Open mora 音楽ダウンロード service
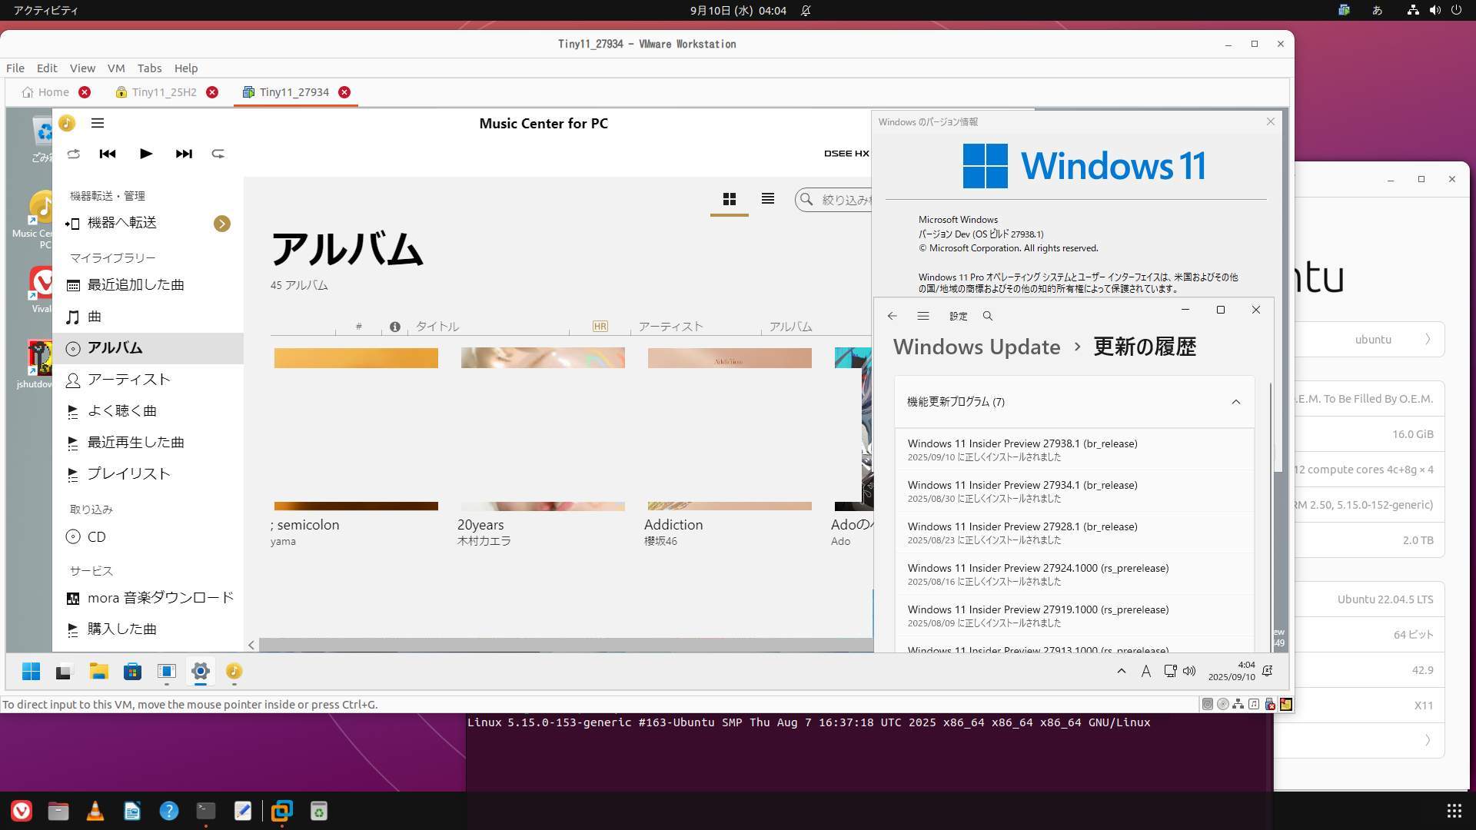The image size is (1476, 830). [160, 598]
